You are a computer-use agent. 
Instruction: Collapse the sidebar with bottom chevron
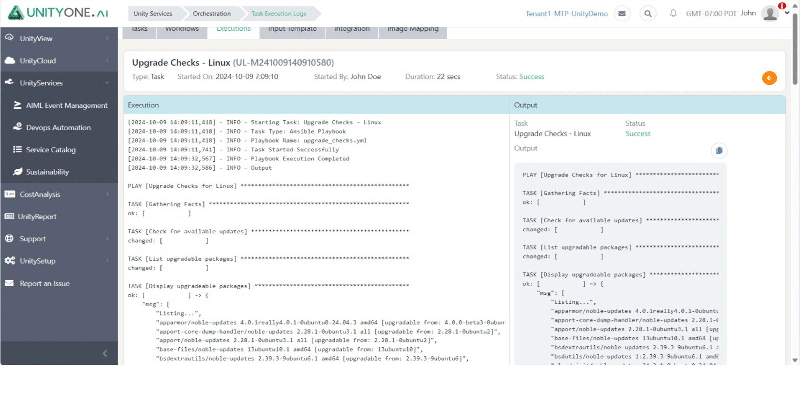(x=105, y=353)
